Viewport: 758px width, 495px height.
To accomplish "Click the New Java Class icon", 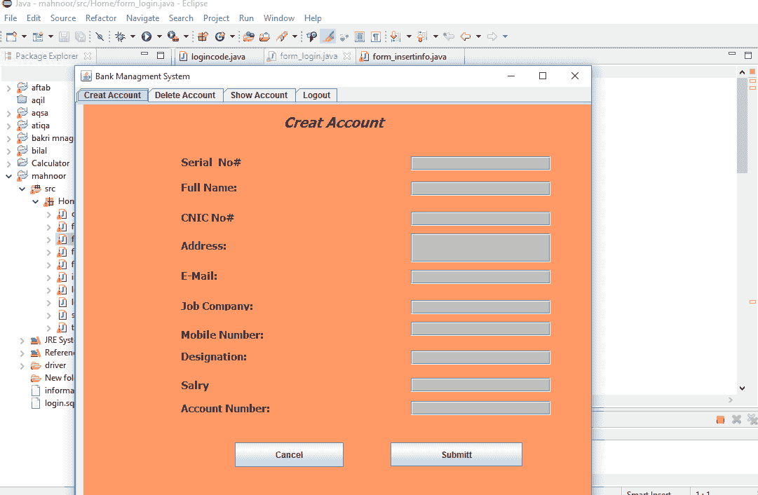I will click(220, 36).
